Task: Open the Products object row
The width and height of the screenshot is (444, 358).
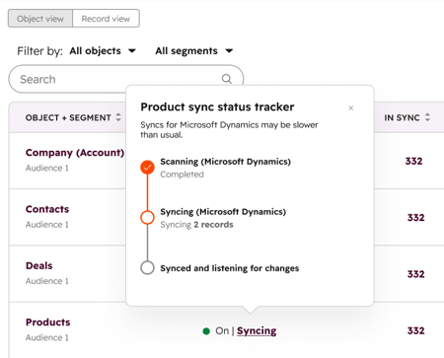Action: pyautogui.click(x=48, y=322)
